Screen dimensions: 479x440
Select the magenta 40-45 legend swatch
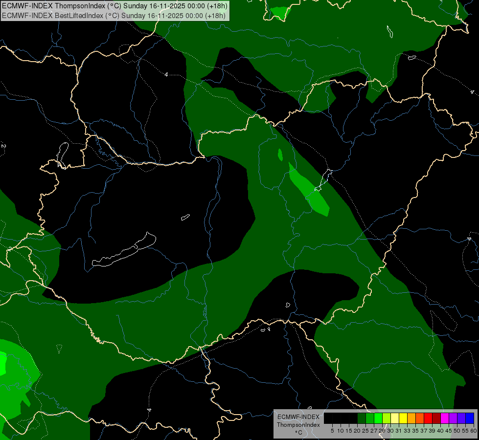tap(445, 418)
